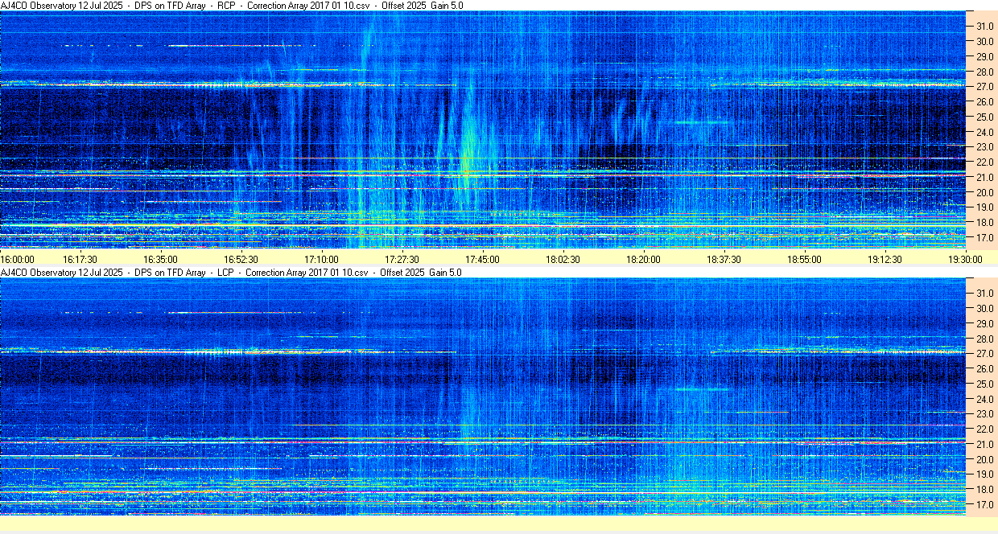Pick 20.0 frequency label in RCP panel
This screenshot has height=534, width=998.
pyautogui.click(x=984, y=193)
